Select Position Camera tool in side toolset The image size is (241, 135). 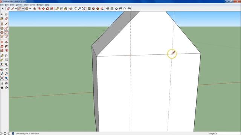tap(2, 83)
